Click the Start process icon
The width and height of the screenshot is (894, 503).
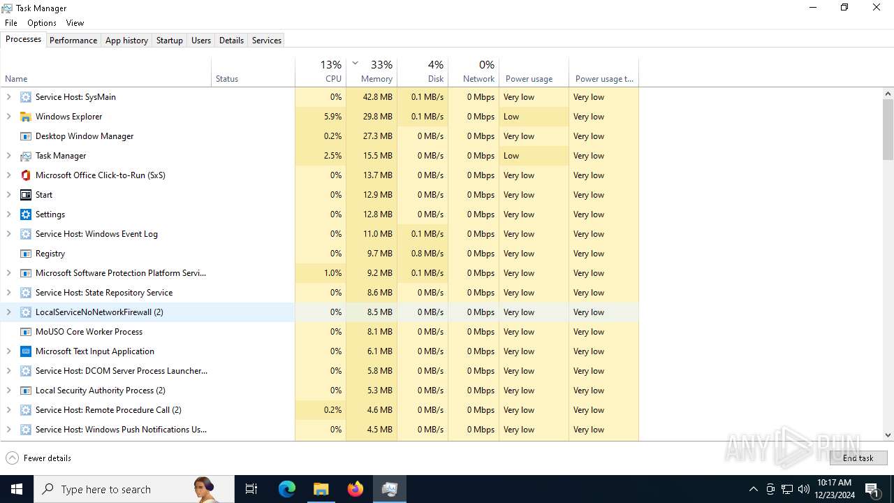[x=26, y=195]
